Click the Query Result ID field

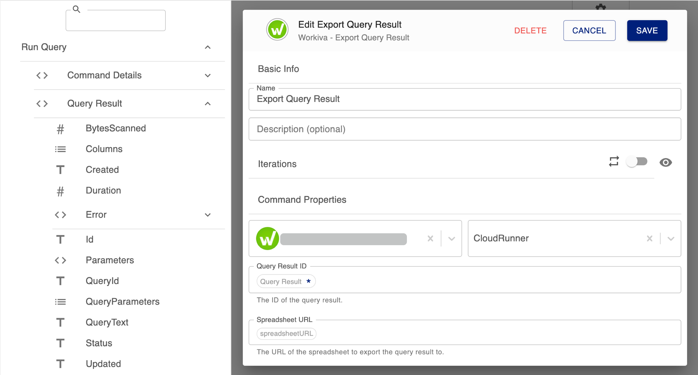point(465,280)
